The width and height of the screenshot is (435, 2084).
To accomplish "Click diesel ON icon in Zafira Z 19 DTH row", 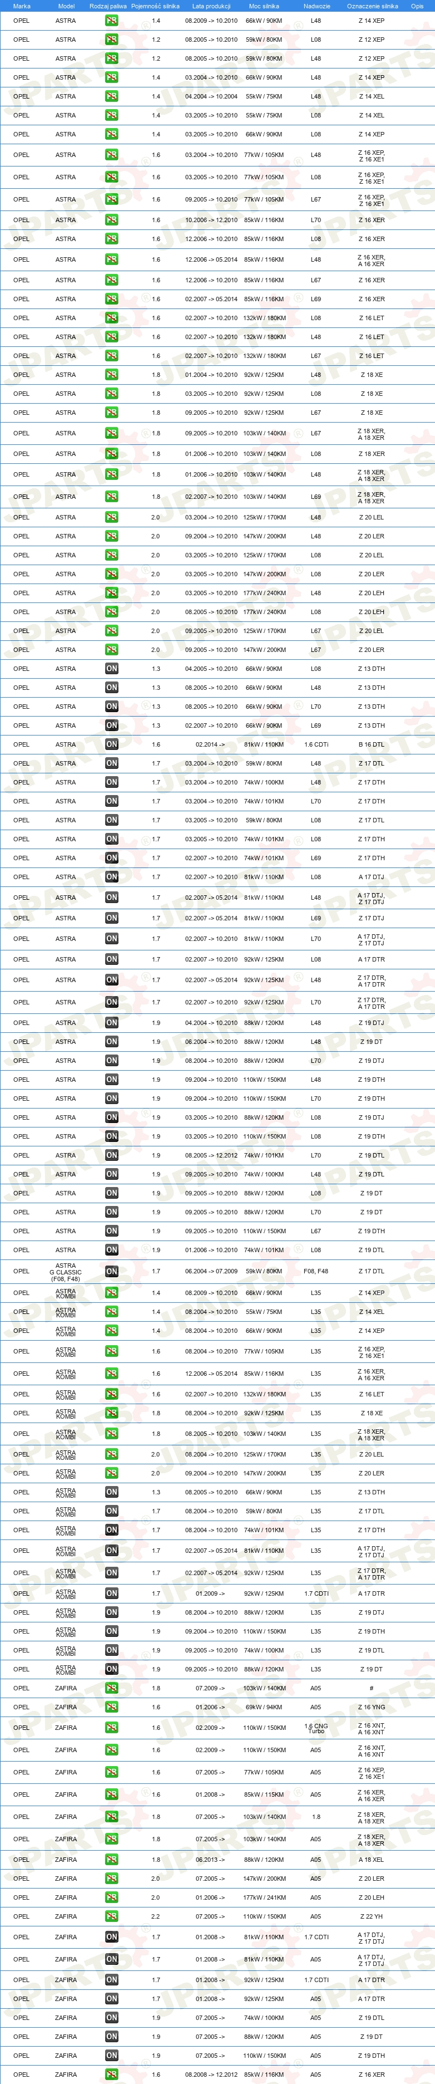I will tap(112, 2055).
